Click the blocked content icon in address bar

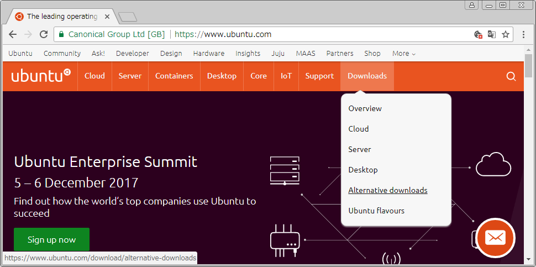(x=479, y=34)
